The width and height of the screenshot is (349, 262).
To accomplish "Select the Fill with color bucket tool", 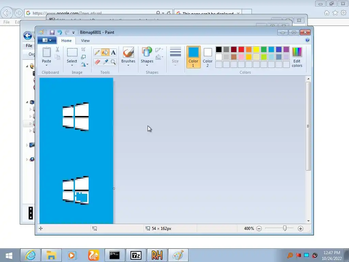I will [105, 52].
